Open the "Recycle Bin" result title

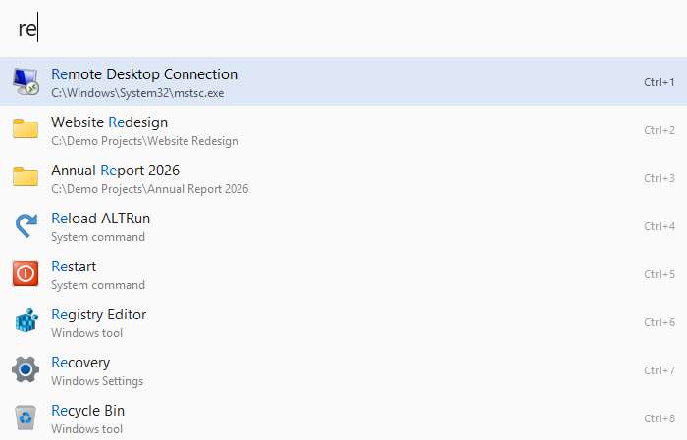[87, 411]
